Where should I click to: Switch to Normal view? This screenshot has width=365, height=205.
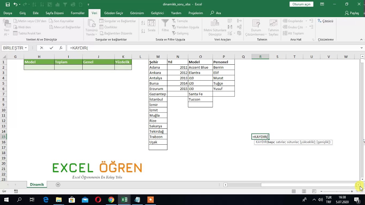(x=294, y=191)
